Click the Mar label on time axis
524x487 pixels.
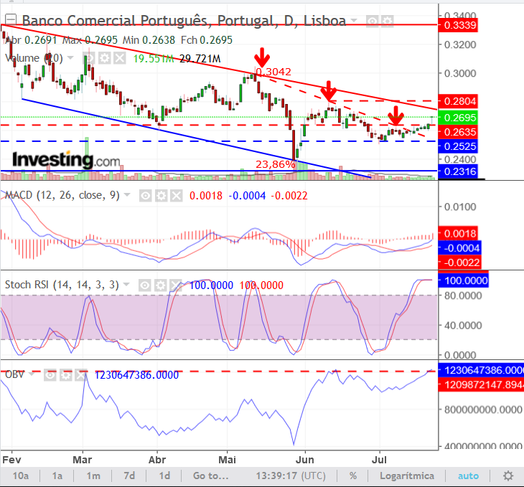tap(83, 460)
